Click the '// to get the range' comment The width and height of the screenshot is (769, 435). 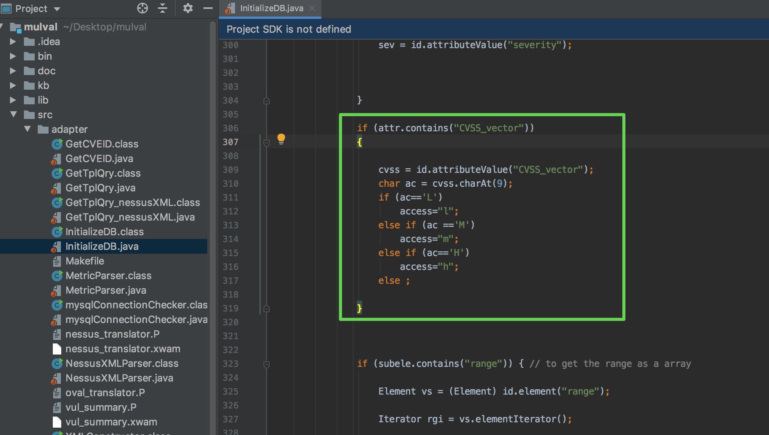click(610, 364)
